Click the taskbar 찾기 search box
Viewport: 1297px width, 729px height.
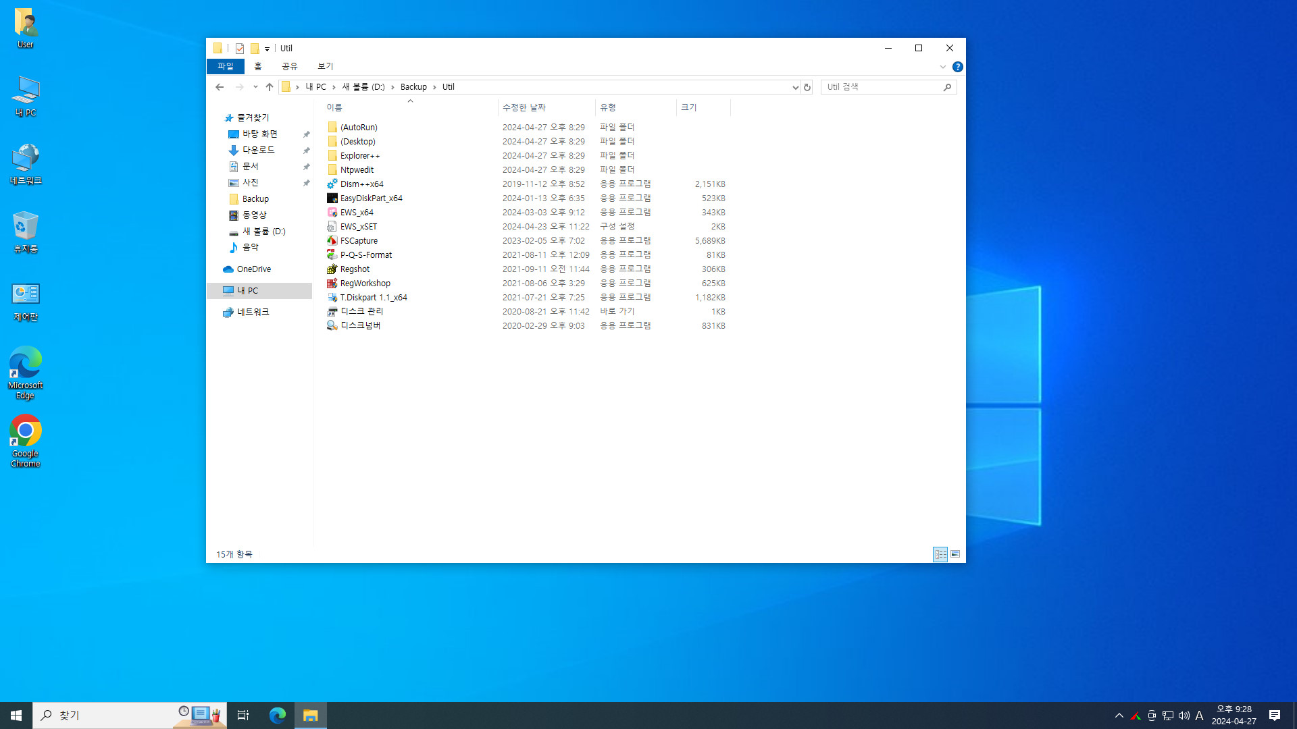pos(130,715)
